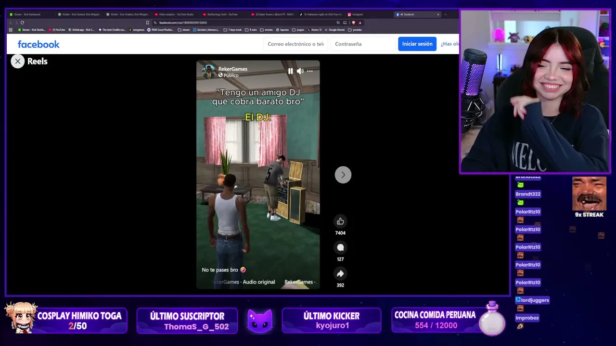Viewport: 616px width, 346px height.
Task: Go forward in browser history
Action: tap(16, 23)
